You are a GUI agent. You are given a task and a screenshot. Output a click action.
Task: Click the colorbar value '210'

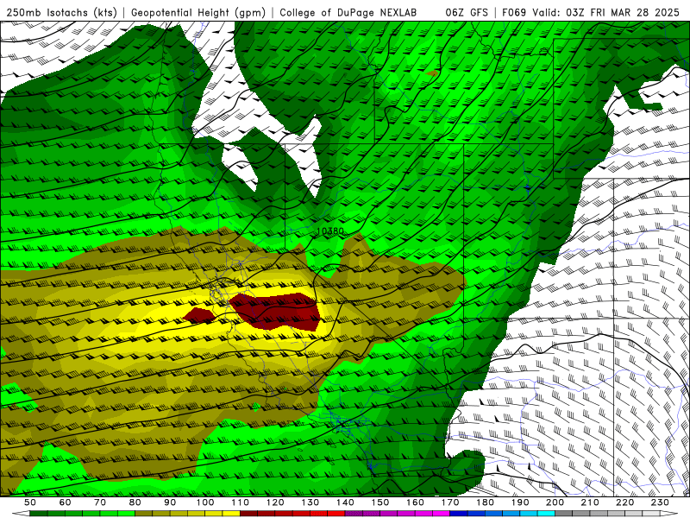pos(590,502)
